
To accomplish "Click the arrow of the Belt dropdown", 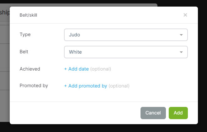I will pyautogui.click(x=181, y=52).
